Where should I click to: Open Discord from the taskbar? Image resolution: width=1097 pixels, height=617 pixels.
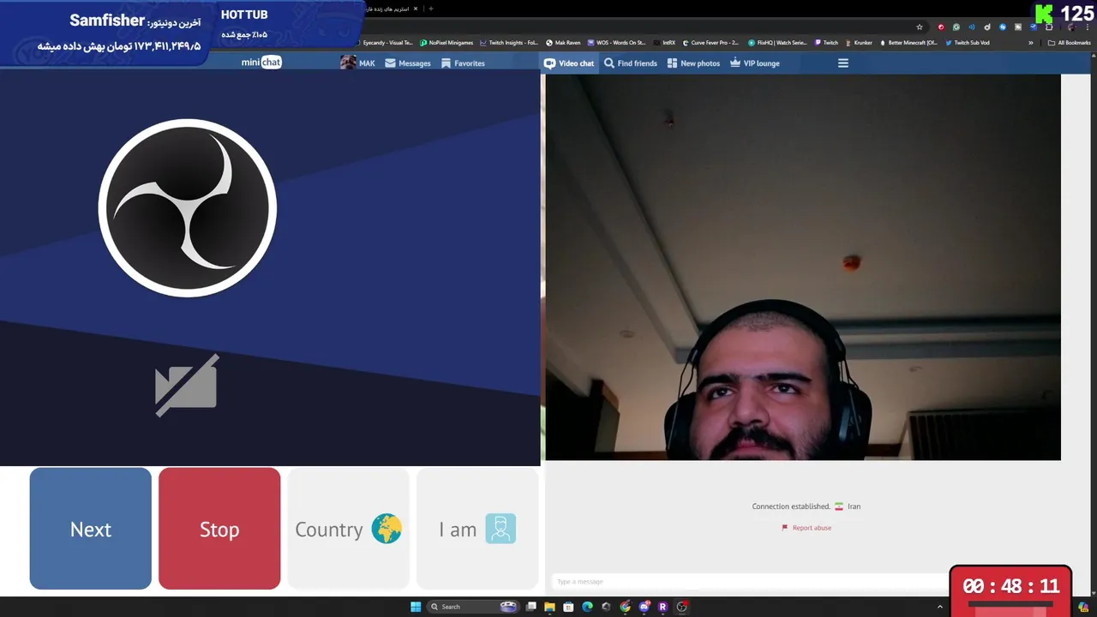pyautogui.click(x=644, y=607)
